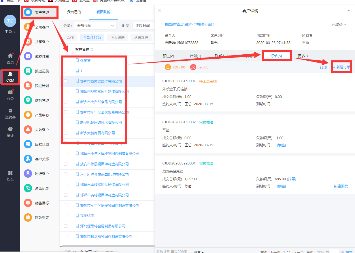Tick checkbox for 河北所胜金属表面处理有限公司
Screen dimensions: 355x253
[x=66, y=174]
